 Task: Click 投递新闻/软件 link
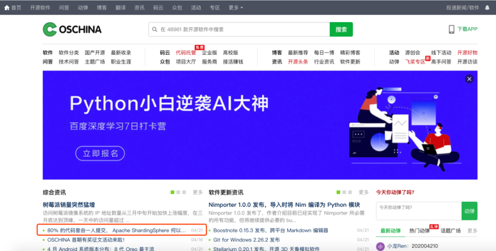coord(462,8)
